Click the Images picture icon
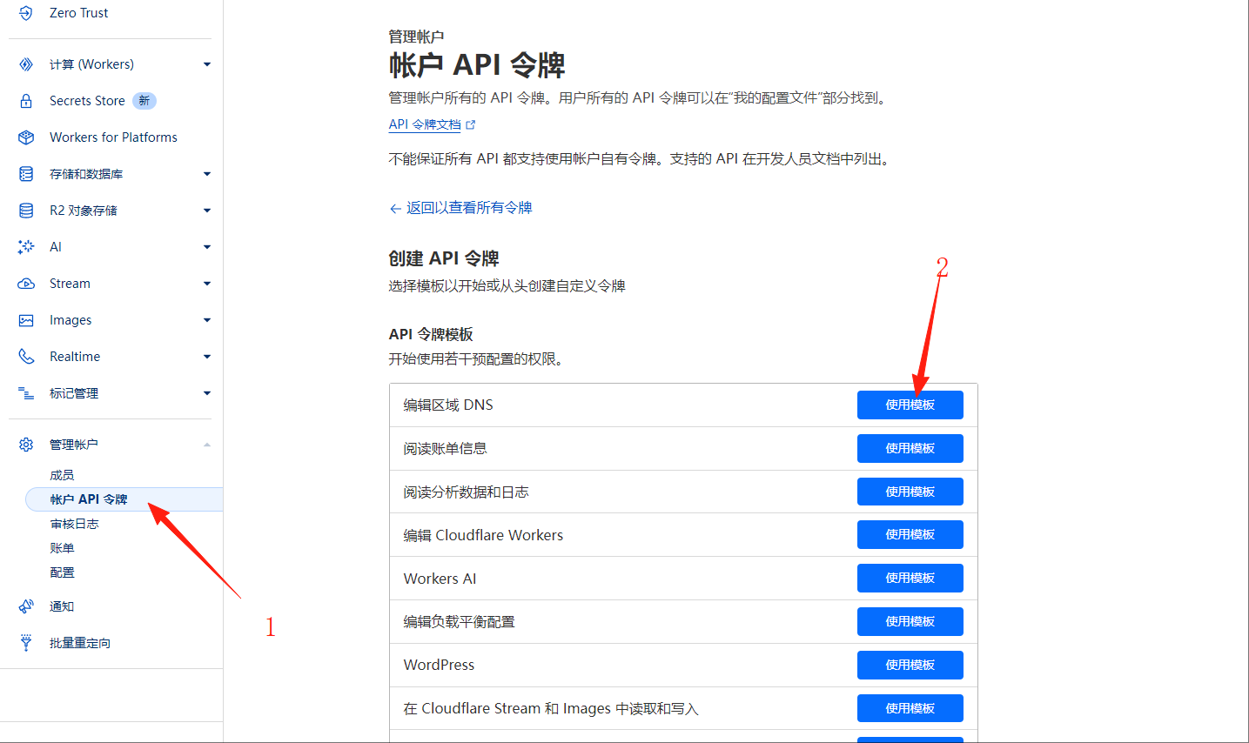This screenshot has height=743, width=1249. 26,320
